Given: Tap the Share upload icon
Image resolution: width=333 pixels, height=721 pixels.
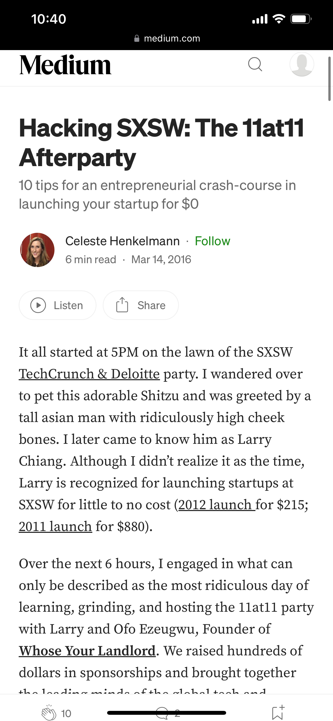Looking at the screenshot, I should click(122, 305).
